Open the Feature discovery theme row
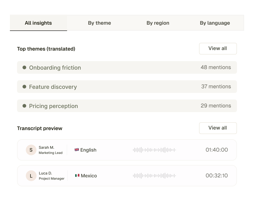Screen dimensions: 254x199 127,87
